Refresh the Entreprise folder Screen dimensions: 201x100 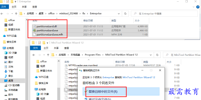tap(125, 14)
